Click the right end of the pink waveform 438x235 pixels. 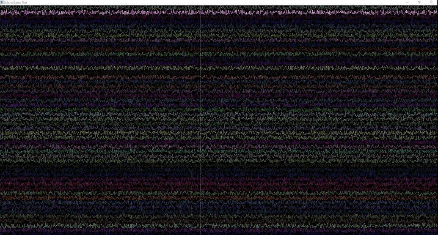tap(436, 12)
